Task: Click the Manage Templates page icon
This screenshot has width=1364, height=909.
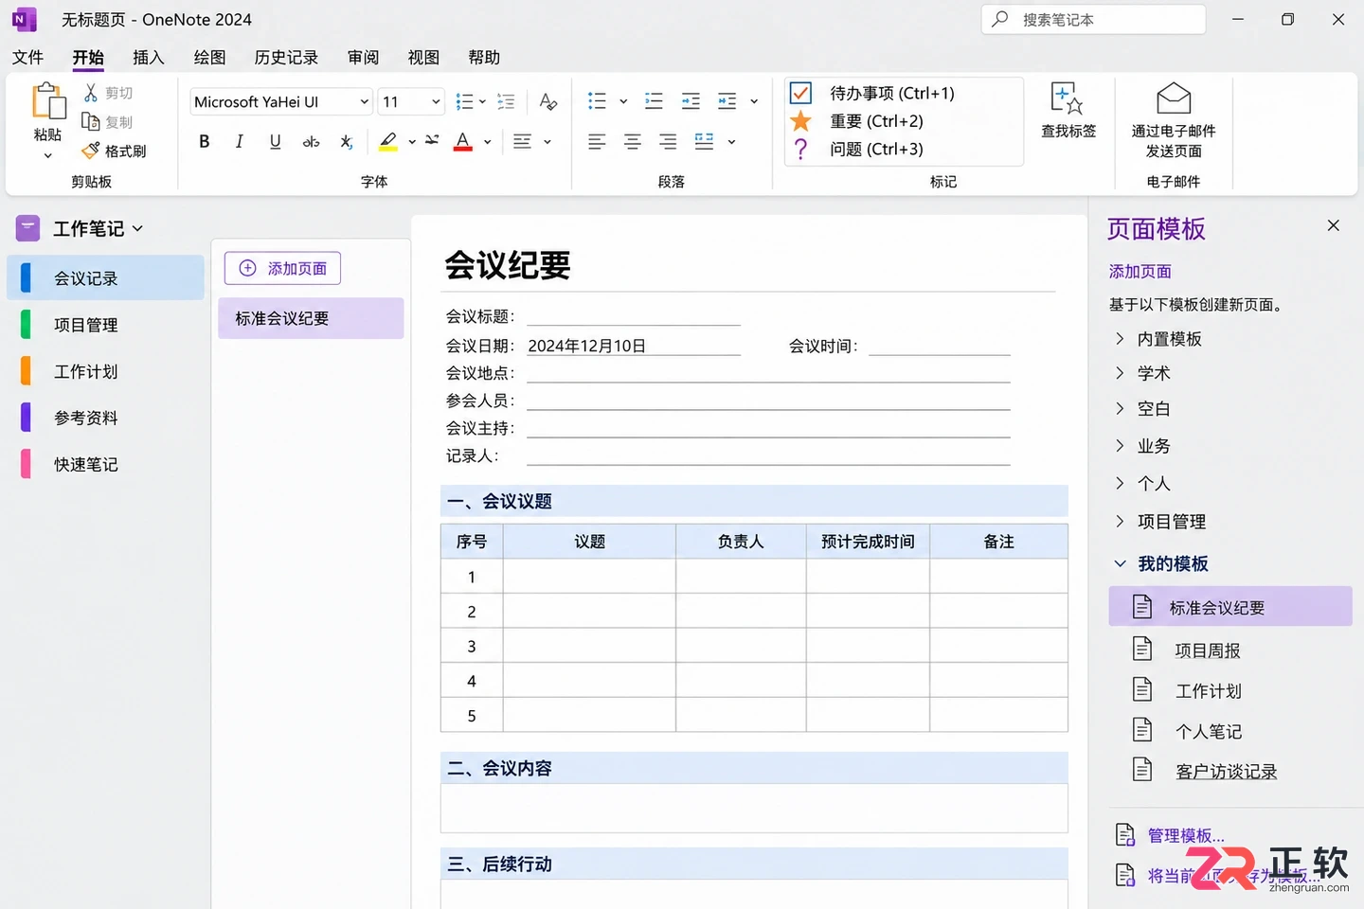Action: [1125, 834]
